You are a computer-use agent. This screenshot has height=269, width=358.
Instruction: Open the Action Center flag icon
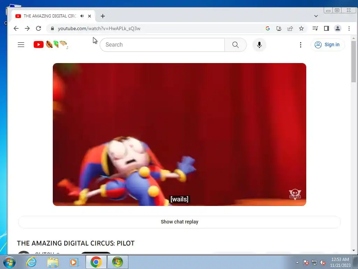[x=306, y=263]
